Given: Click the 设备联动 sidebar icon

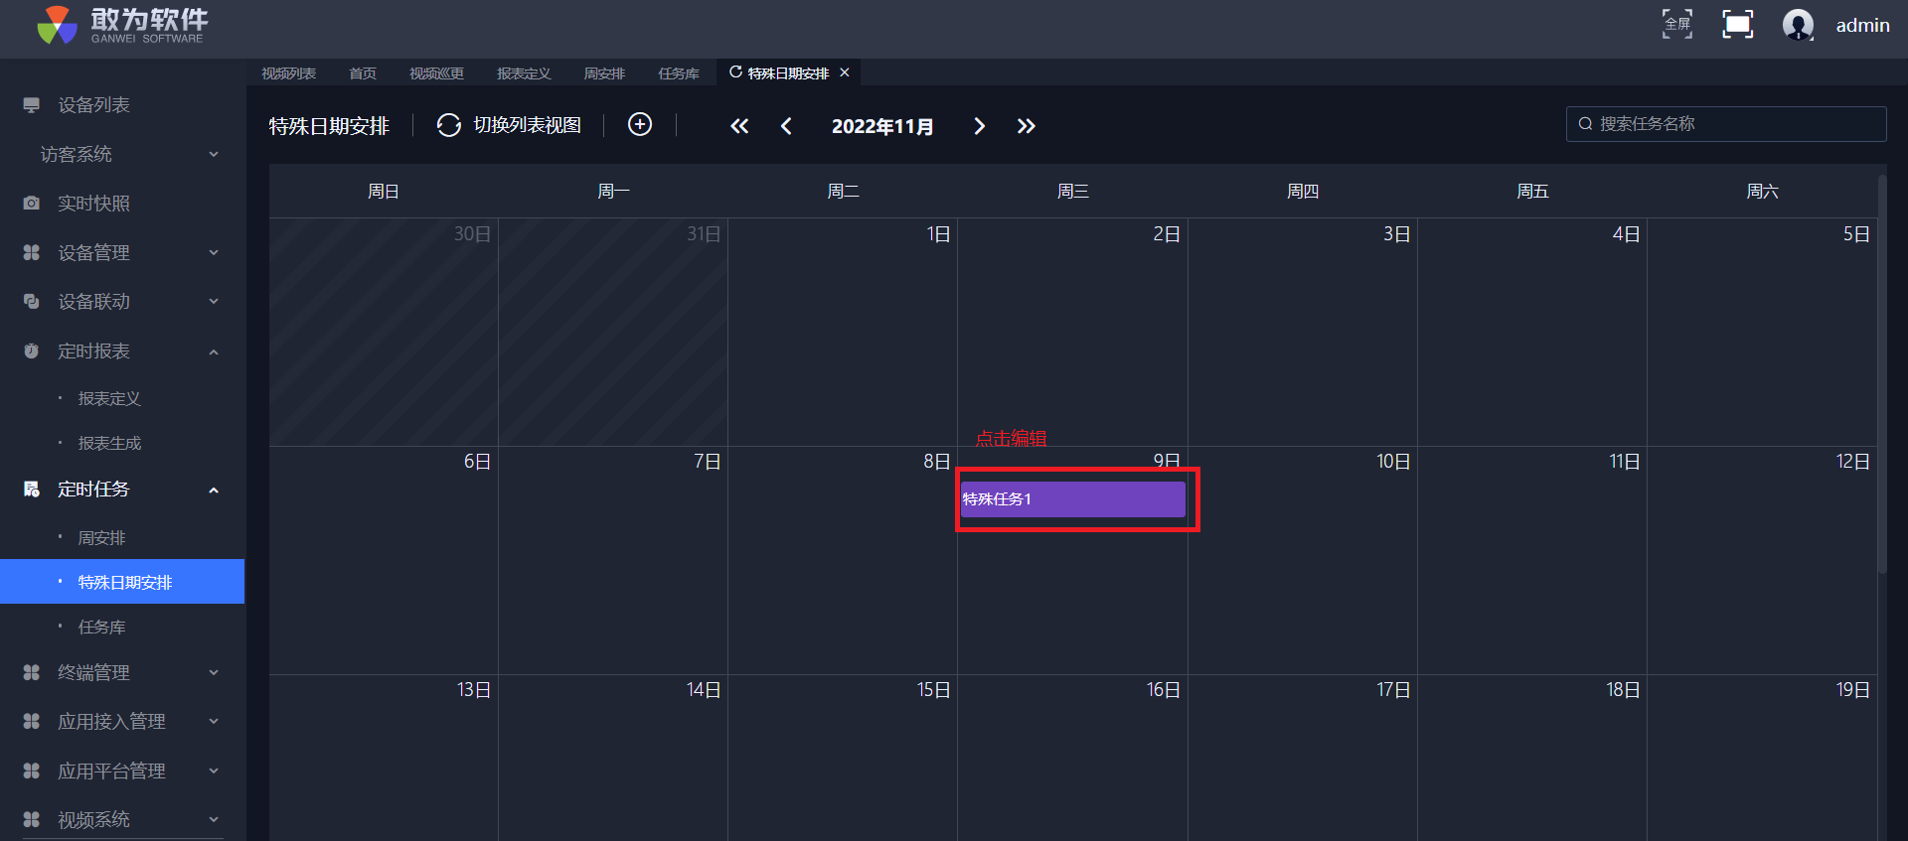Looking at the screenshot, I should (x=32, y=302).
